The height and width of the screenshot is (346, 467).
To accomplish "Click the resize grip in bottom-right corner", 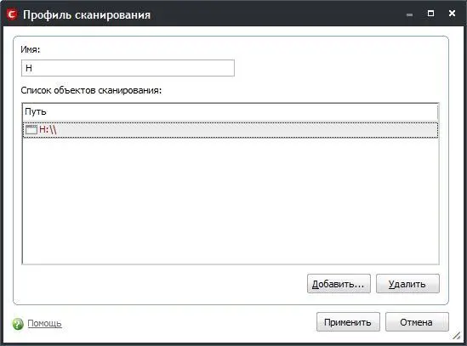I will pyautogui.click(x=456, y=336).
